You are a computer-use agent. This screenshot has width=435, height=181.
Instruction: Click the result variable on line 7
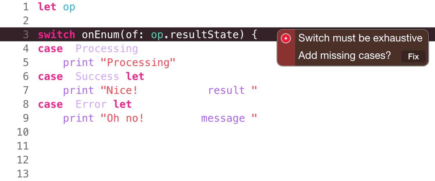tap(226, 90)
